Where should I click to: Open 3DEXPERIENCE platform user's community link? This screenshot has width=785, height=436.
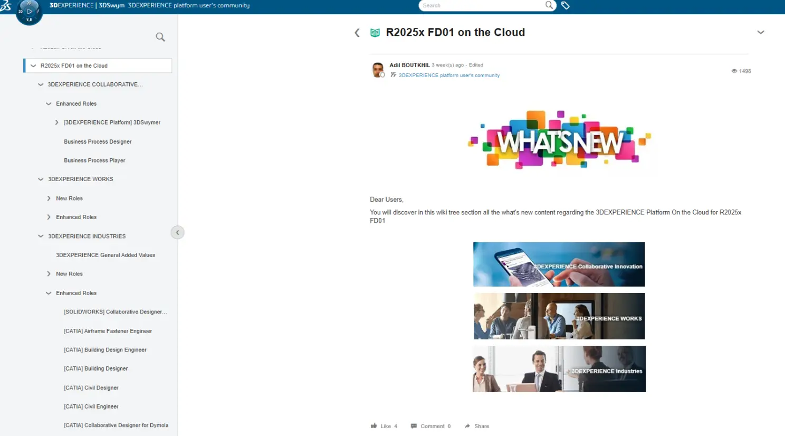coord(449,75)
